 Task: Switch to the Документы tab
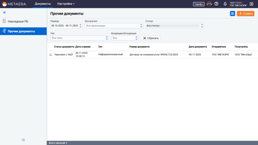pyautogui.click(x=43, y=4)
